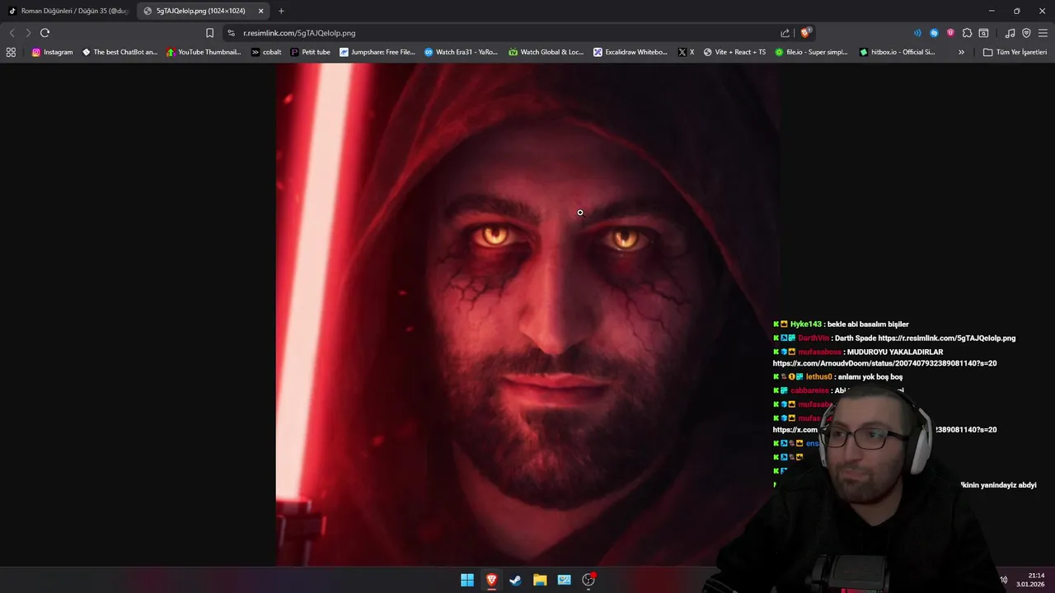Image resolution: width=1055 pixels, height=593 pixels.
Task: Click the Sith portrait image
Action: pyautogui.click(x=528, y=315)
